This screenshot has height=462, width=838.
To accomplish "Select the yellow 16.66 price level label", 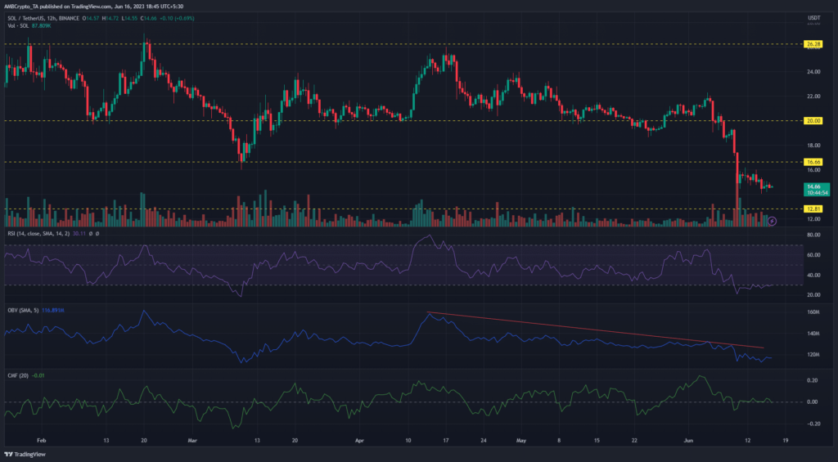I will [813, 162].
